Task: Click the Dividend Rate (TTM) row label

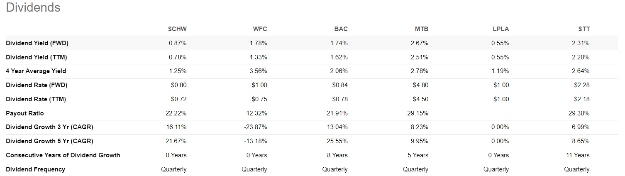Action: pos(36,99)
